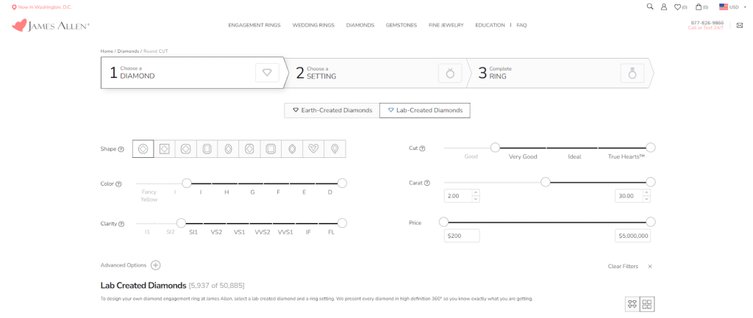Increase the minimum carat stepper value
Screen dimensions: 753x318
[x=475, y=193]
